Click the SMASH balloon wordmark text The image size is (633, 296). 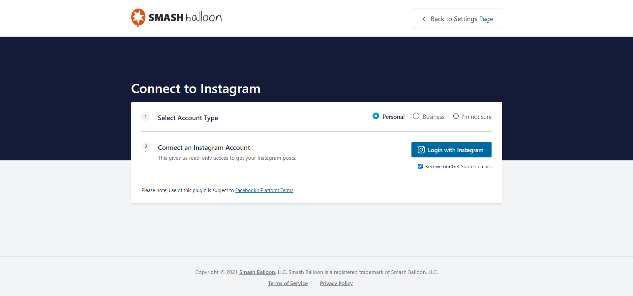[x=185, y=17]
